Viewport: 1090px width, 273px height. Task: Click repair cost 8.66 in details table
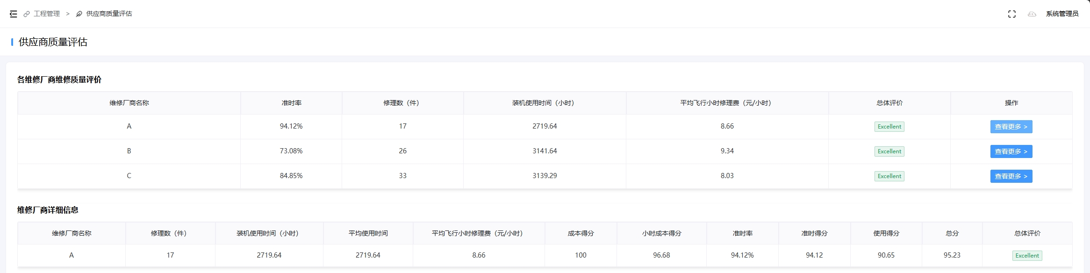pos(479,255)
